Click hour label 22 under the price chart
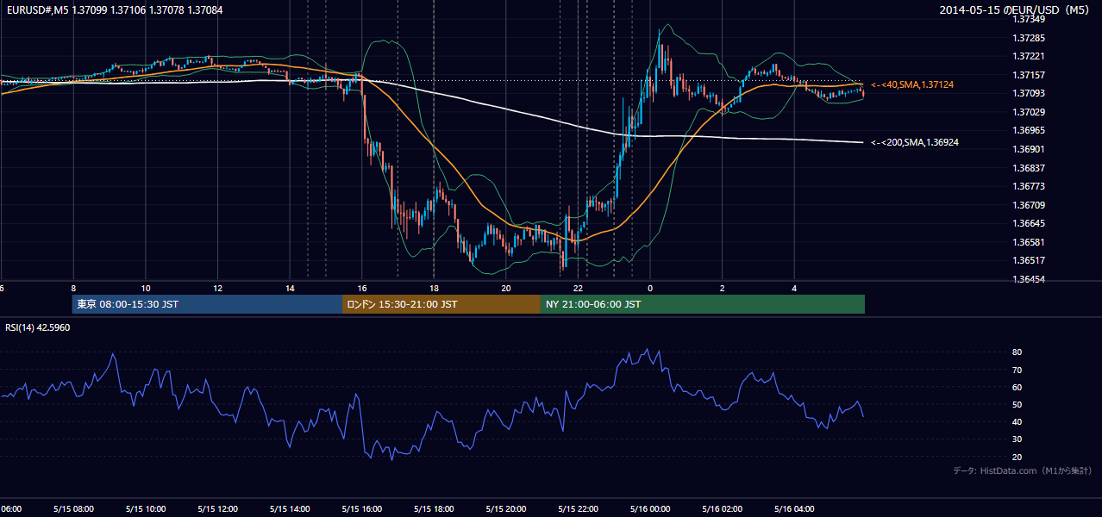 579,288
